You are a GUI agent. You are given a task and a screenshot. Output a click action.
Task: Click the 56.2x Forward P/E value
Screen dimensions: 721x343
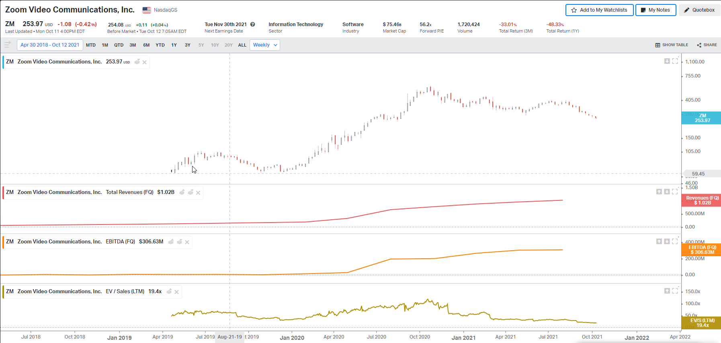[426, 24]
